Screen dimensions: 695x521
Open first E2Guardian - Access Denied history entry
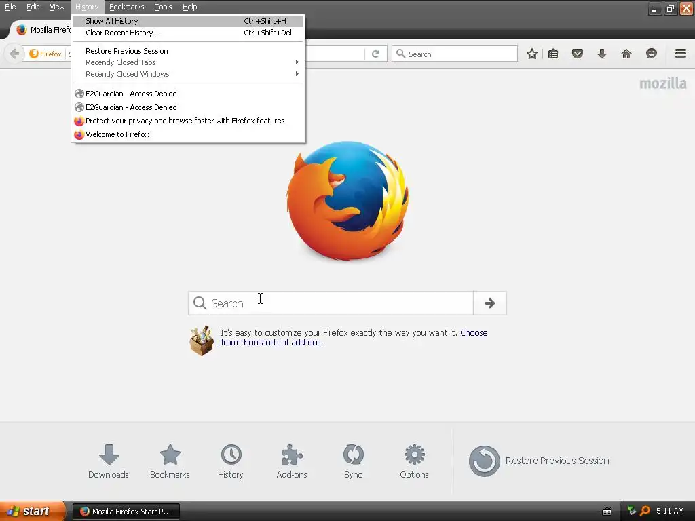click(188, 94)
